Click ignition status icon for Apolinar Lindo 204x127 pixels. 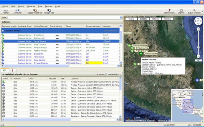tap(3, 38)
